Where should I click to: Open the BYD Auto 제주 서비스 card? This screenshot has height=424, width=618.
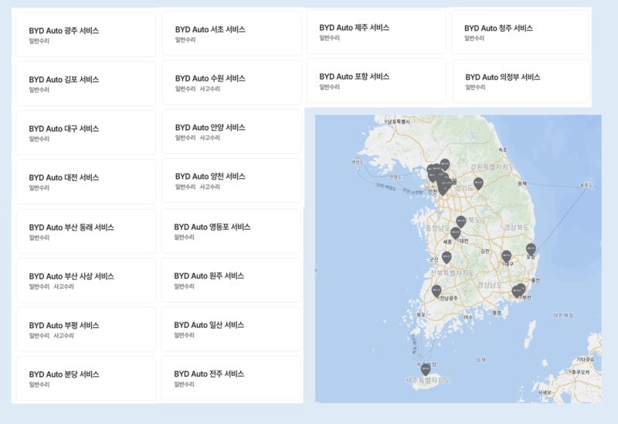tap(376, 32)
